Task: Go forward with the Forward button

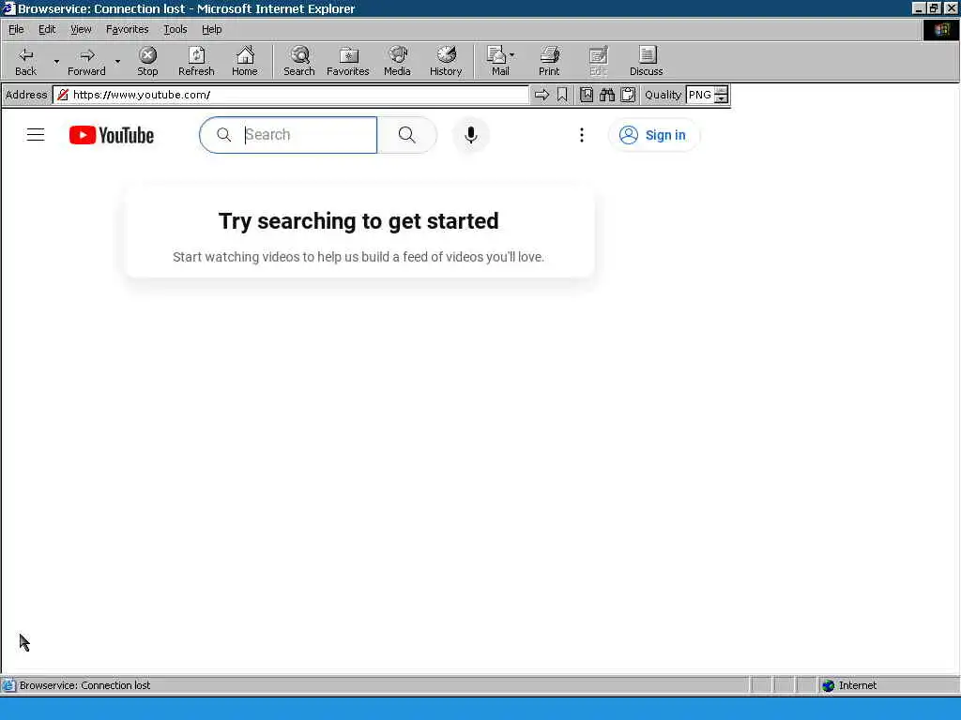Action: point(86,61)
